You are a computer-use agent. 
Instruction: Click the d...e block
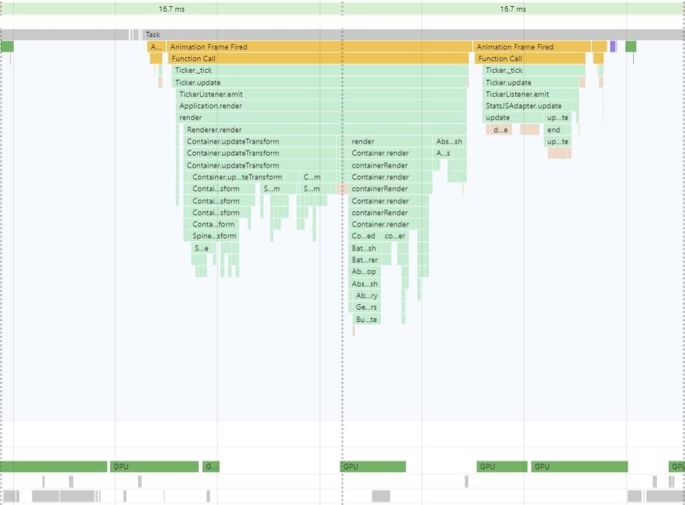[499, 130]
